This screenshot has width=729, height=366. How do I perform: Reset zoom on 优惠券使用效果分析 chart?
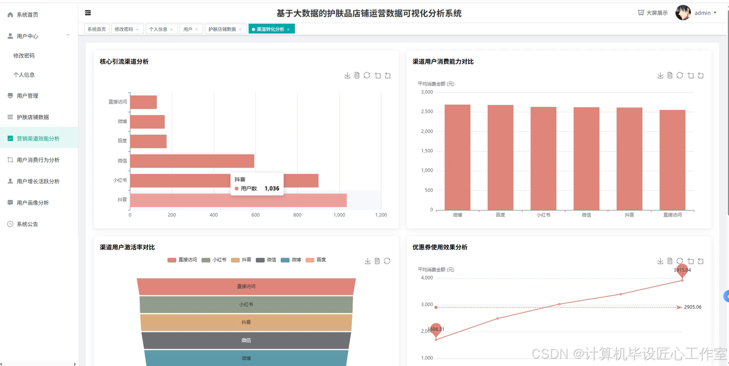coord(701,261)
